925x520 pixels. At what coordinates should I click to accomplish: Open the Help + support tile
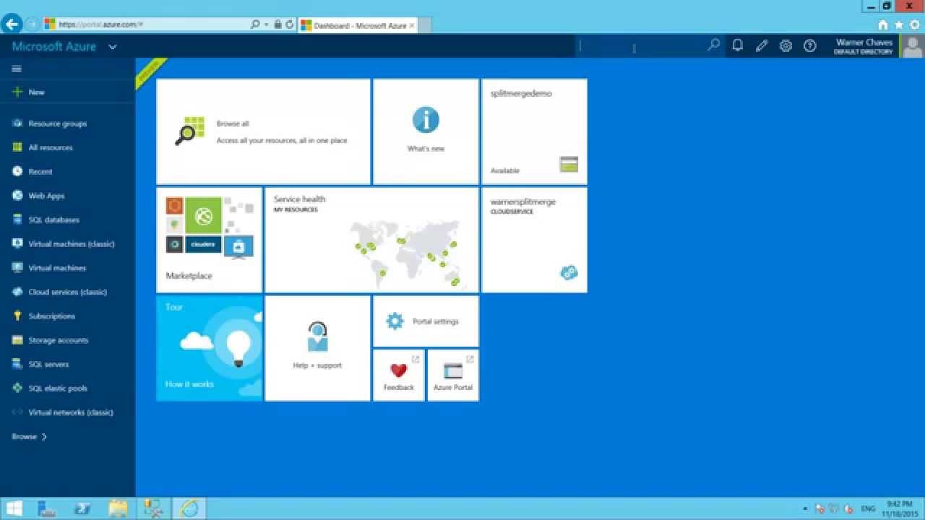coord(317,348)
